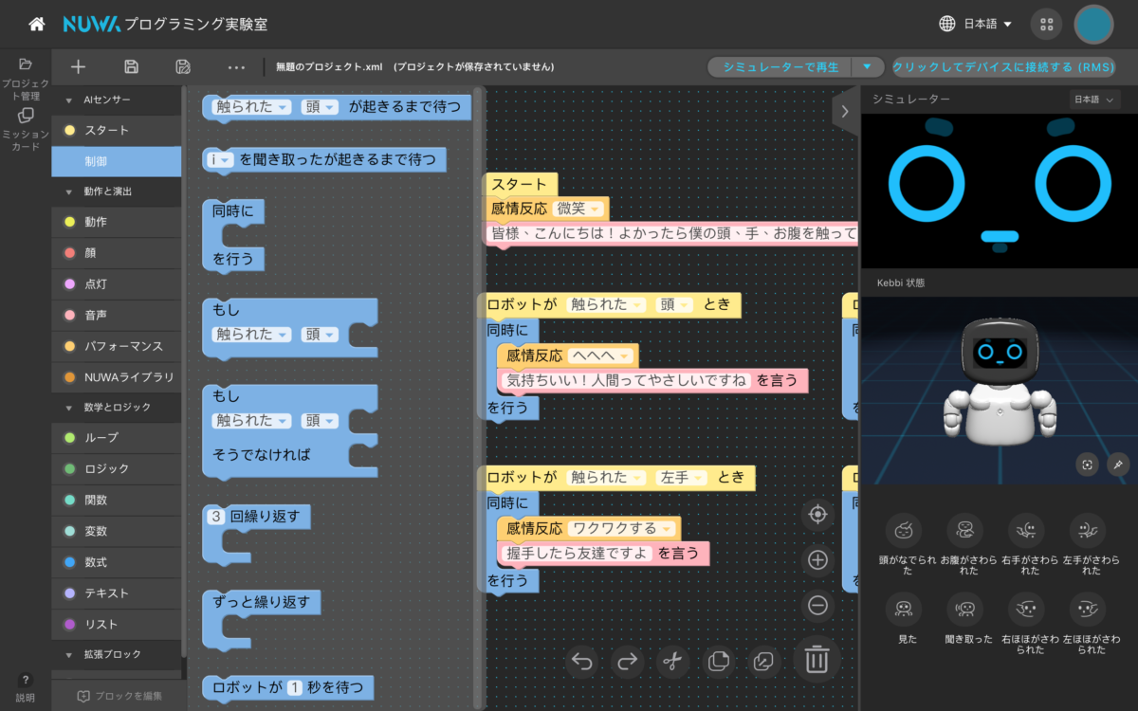Collapse the 動作と演出 category section
Screen dimensions: 1138x711
pyautogui.click(x=69, y=191)
